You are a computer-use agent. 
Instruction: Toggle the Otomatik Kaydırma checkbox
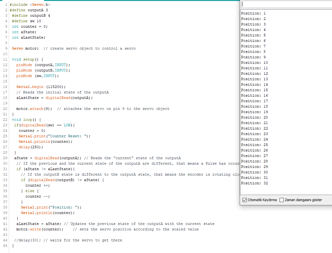click(x=244, y=200)
